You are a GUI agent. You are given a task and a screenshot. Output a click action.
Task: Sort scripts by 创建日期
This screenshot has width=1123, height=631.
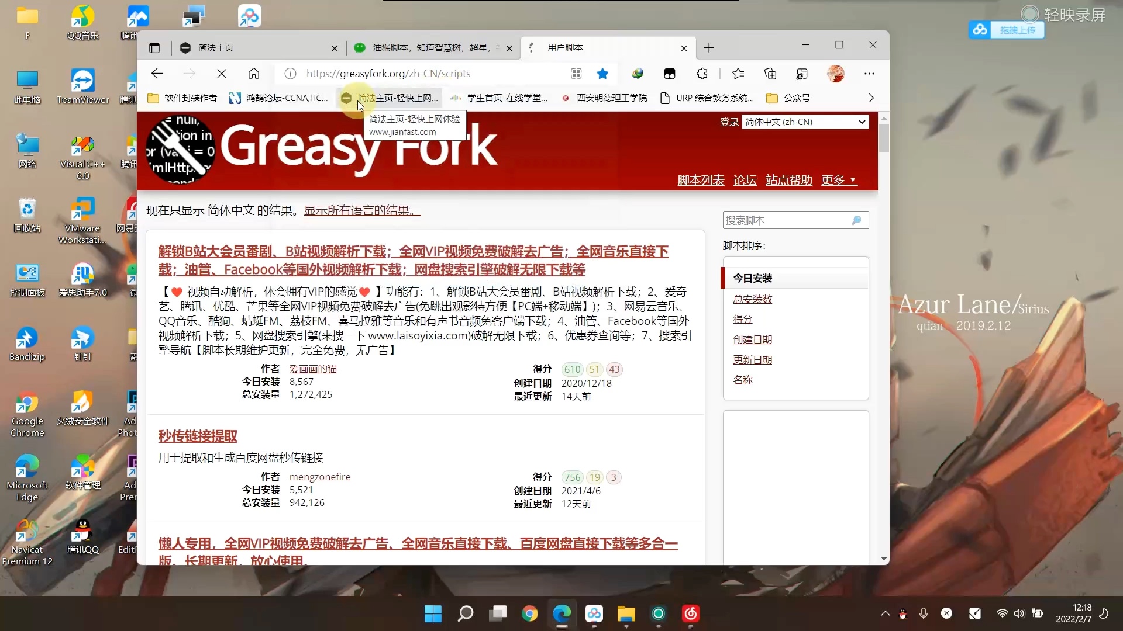(x=752, y=339)
